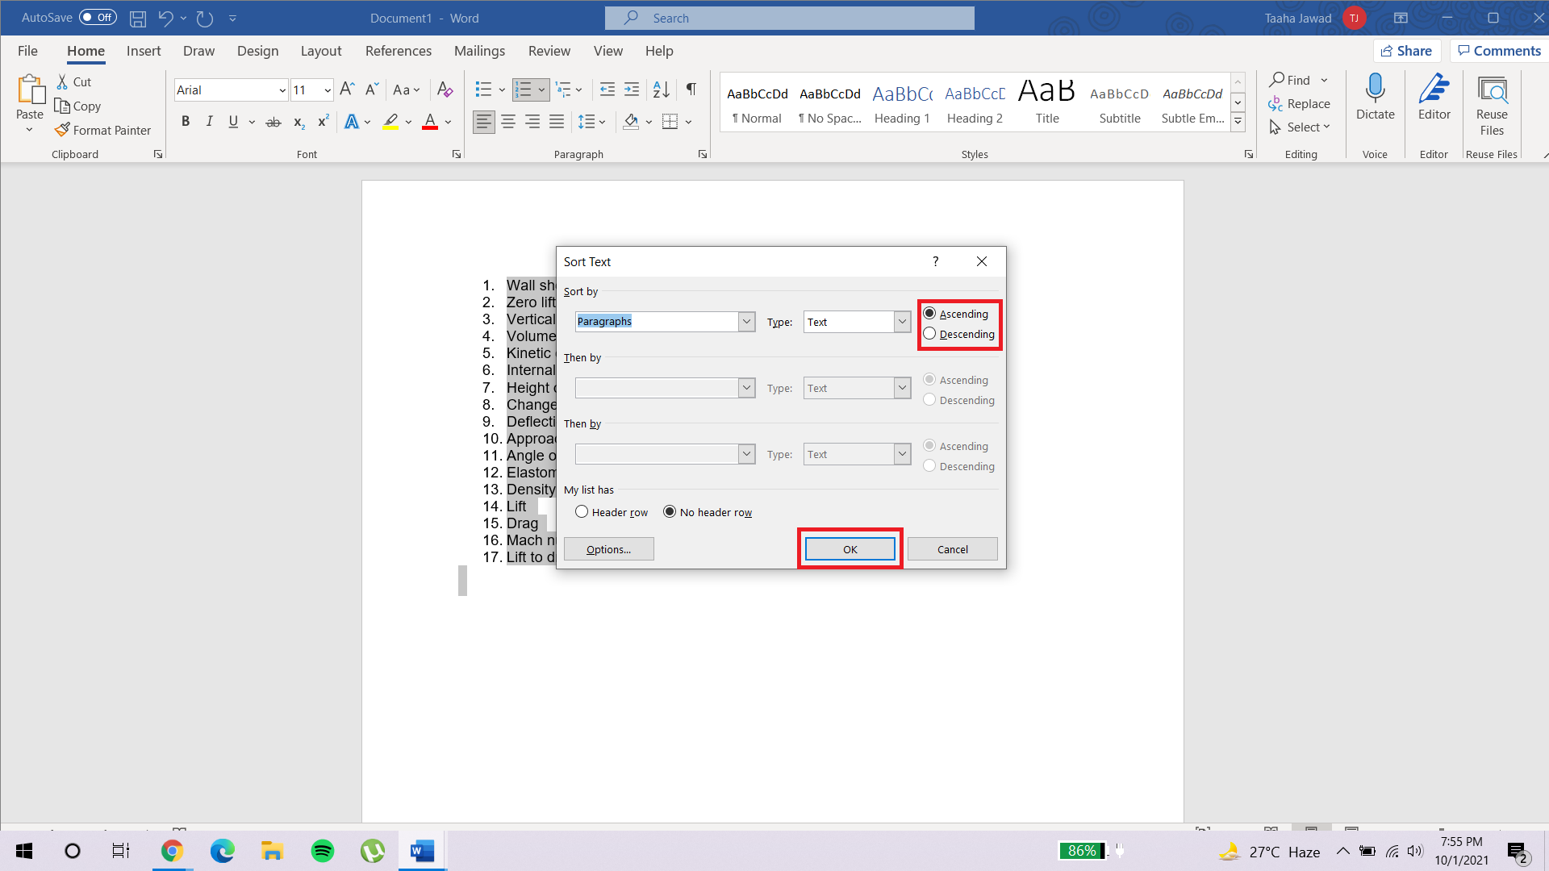Click Format Painter
The image size is (1549, 871).
click(x=102, y=130)
